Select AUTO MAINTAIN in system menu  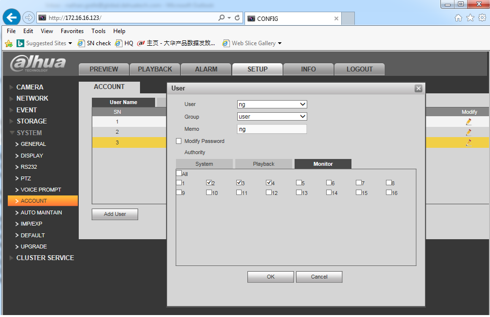pyautogui.click(x=41, y=212)
